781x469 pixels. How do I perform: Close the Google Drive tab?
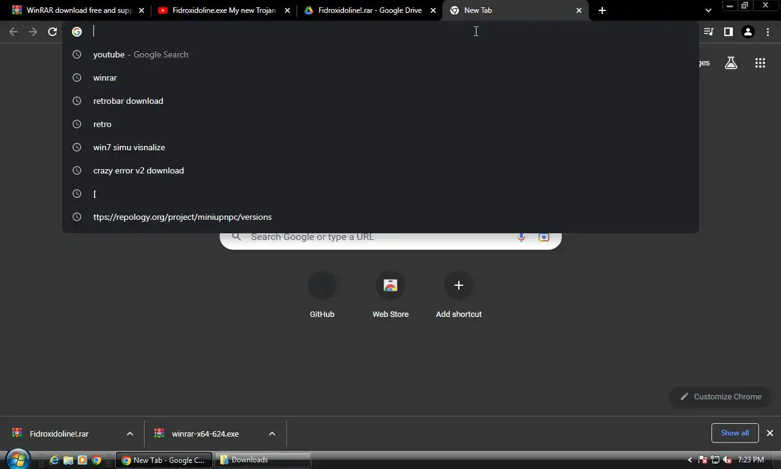pyautogui.click(x=433, y=10)
